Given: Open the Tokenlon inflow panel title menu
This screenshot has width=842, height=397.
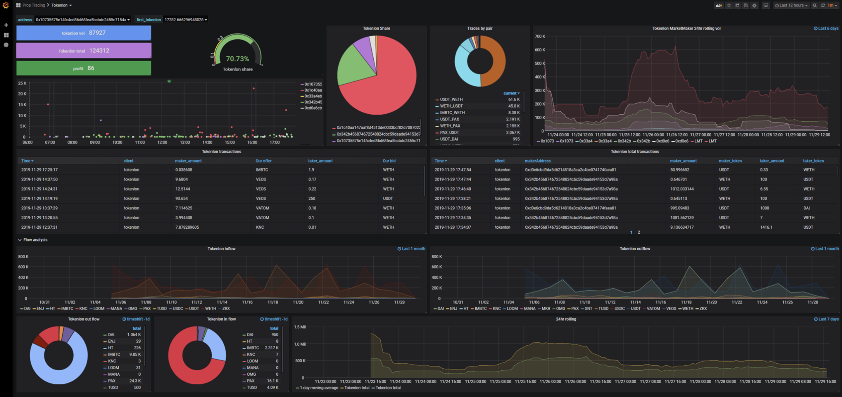Looking at the screenshot, I should pos(221,249).
